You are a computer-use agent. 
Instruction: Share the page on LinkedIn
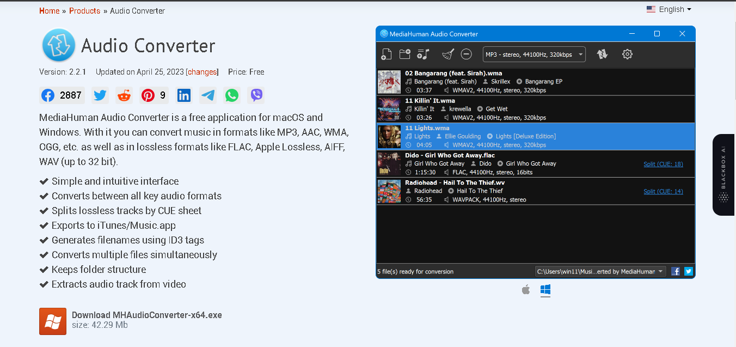(184, 95)
